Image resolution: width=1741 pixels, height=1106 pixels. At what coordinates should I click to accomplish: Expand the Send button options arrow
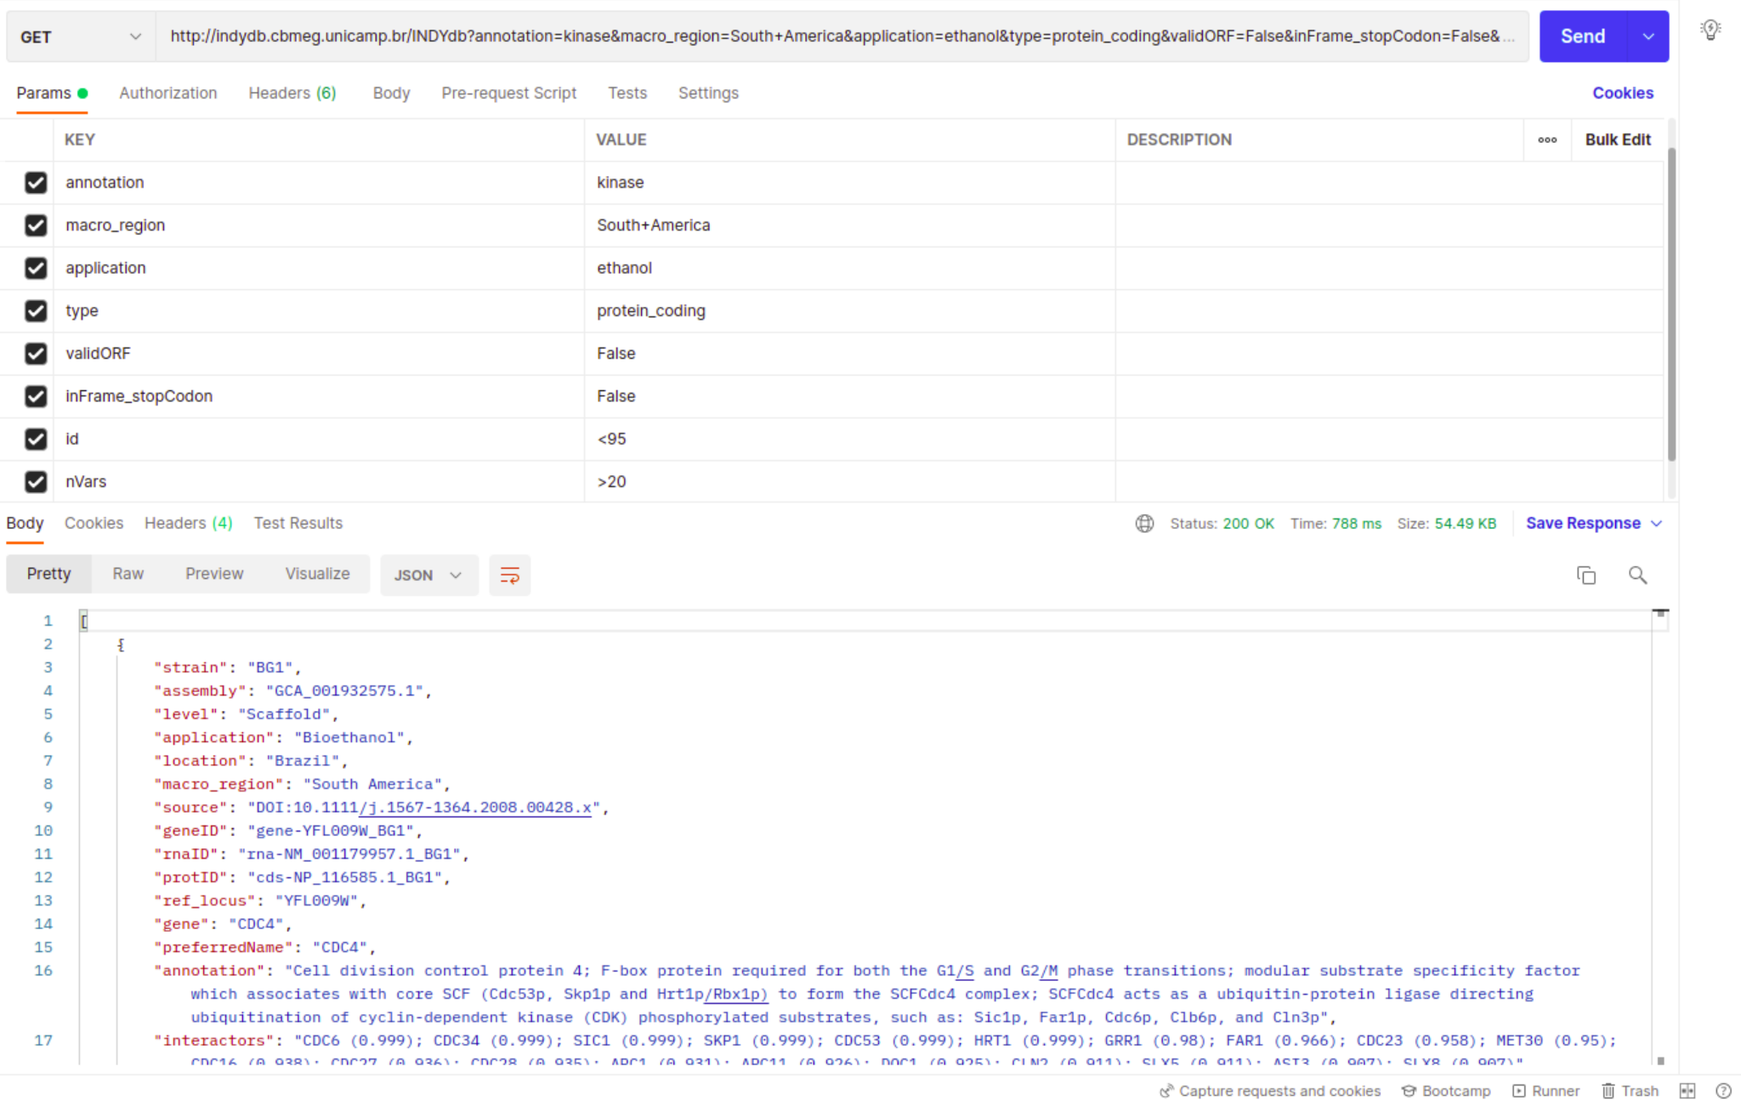tap(1648, 37)
